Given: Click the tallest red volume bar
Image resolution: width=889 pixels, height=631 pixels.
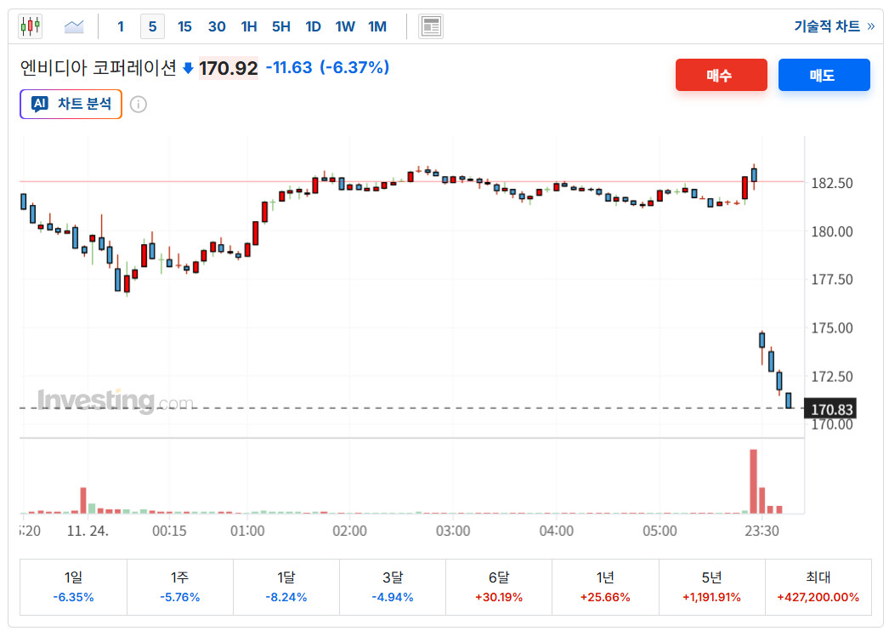Looking at the screenshot, I should [x=754, y=481].
